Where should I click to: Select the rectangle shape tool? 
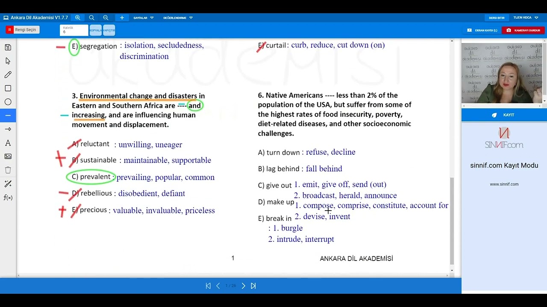pos(8,88)
